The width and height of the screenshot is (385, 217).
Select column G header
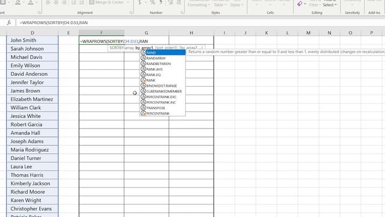click(146, 33)
